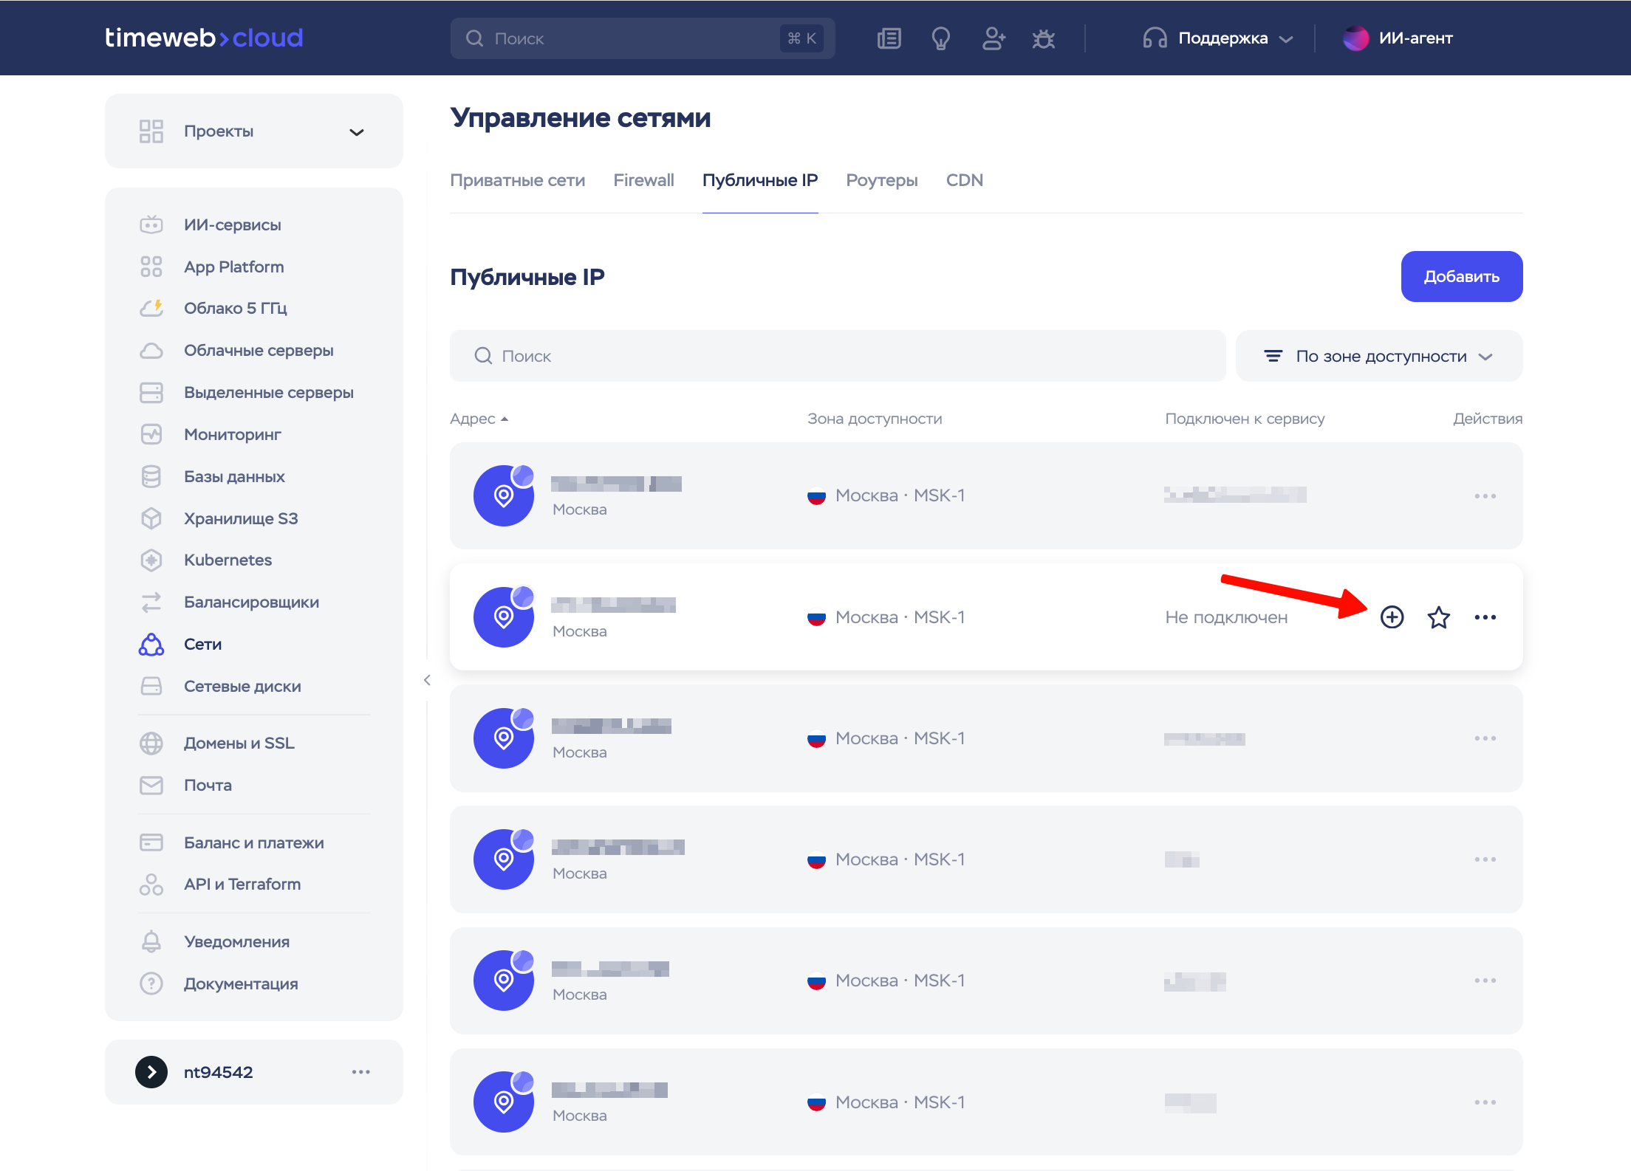Click the add user icon in header
The height and width of the screenshot is (1171, 1631).
[994, 38]
